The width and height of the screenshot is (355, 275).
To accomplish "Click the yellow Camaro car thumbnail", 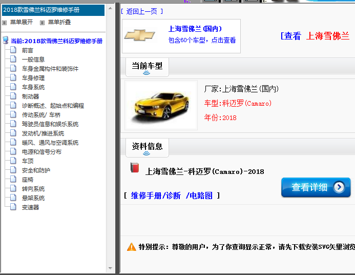I will click(161, 105).
